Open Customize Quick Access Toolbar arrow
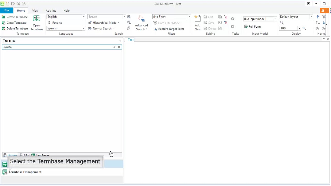Image resolution: width=331 pixels, height=186 pixels. [x=28, y=4]
